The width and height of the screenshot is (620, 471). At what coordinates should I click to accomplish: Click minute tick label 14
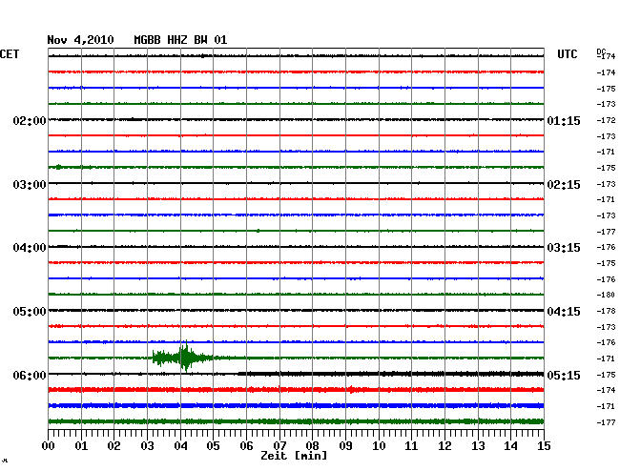(x=510, y=445)
